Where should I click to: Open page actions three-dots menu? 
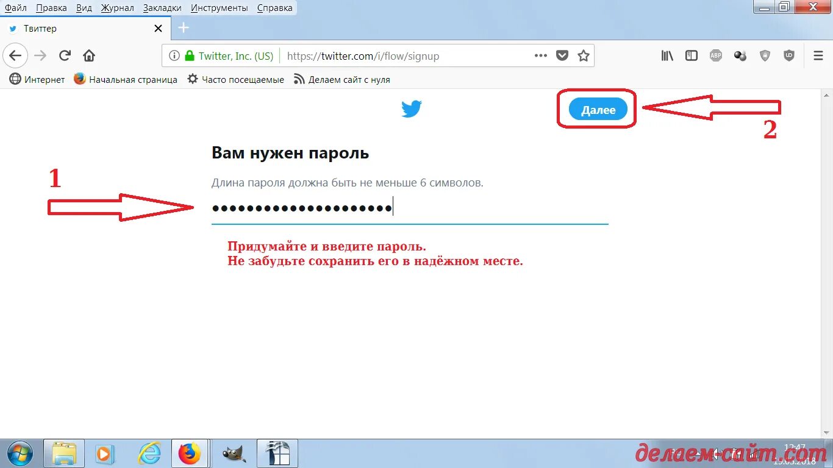541,55
